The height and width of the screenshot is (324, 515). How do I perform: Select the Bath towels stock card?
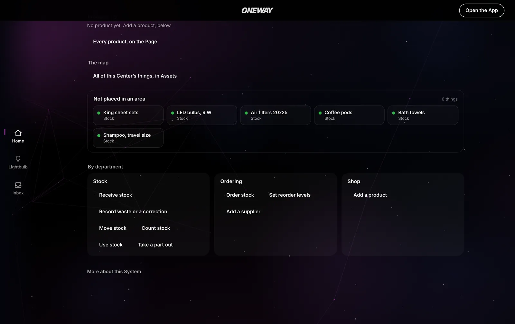(423, 115)
